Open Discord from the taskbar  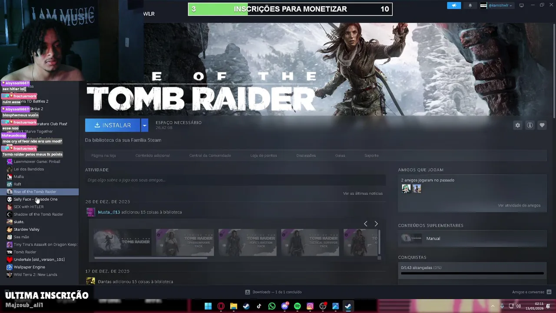click(285, 306)
